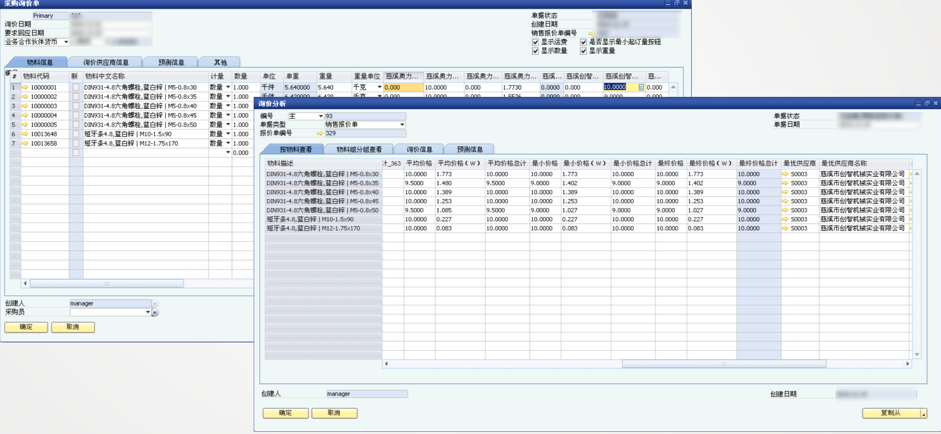Open link arrow for item 10000004
Image resolution: width=941 pixels, height=434 pixels.
25,115
